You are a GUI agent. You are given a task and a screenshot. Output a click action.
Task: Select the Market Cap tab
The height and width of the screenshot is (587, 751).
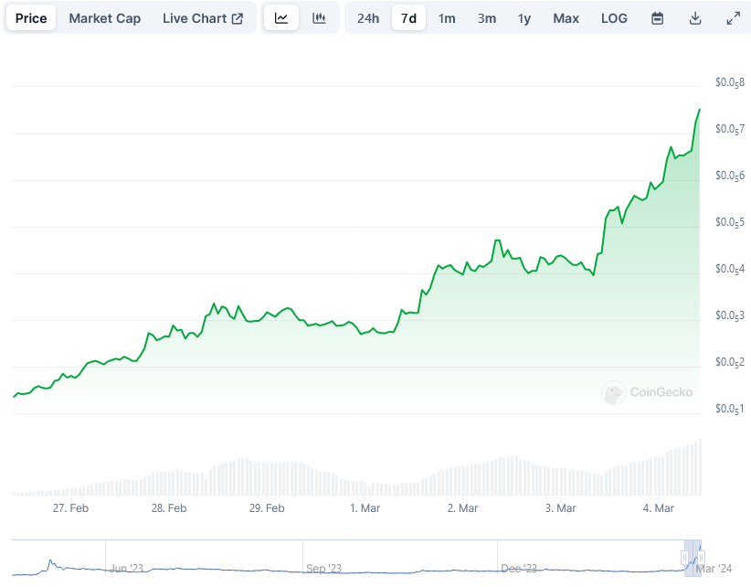[x=105, y=18]
